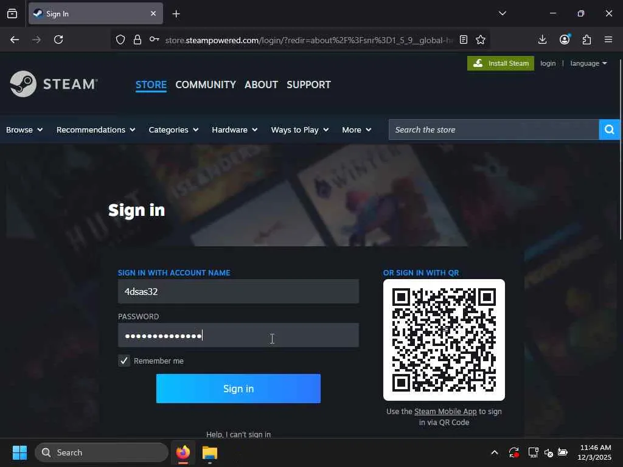Open saved passwords key icon

coord(154,40)
